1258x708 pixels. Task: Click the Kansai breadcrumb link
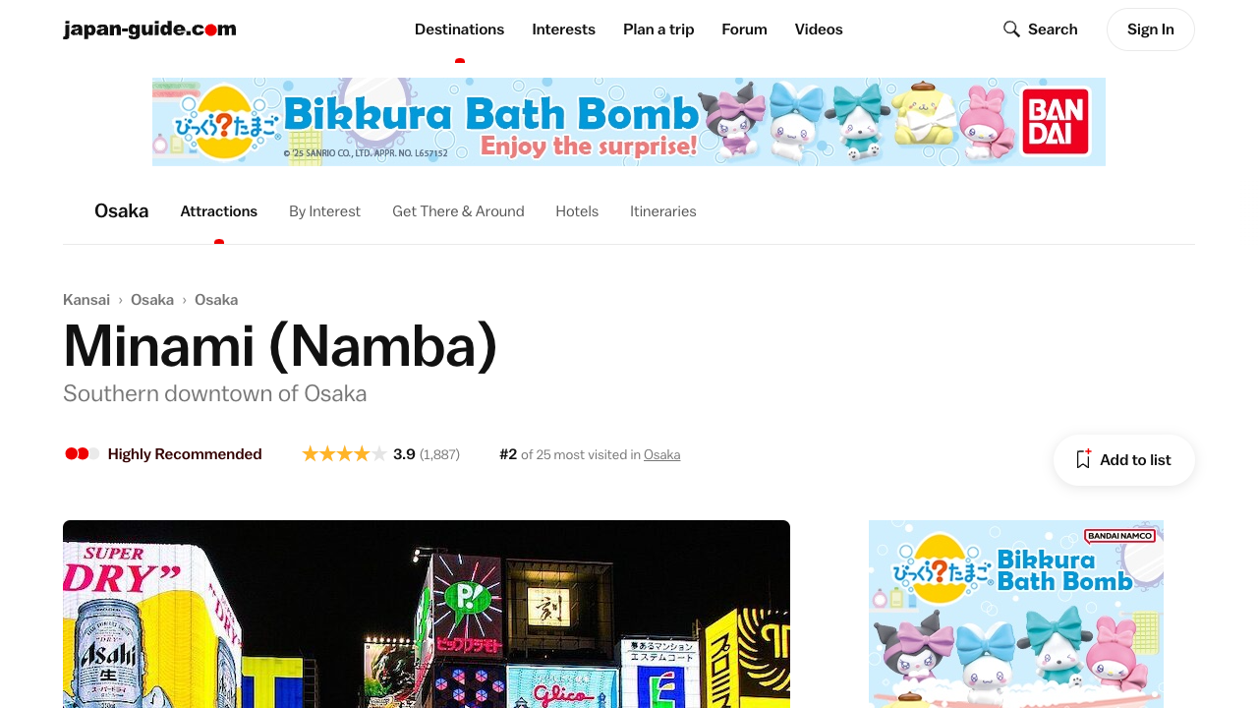86,300
